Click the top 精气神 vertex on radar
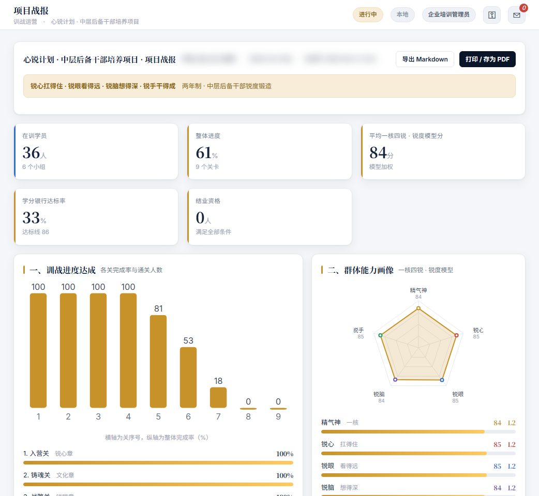539x496 pixels. point(418,308)
